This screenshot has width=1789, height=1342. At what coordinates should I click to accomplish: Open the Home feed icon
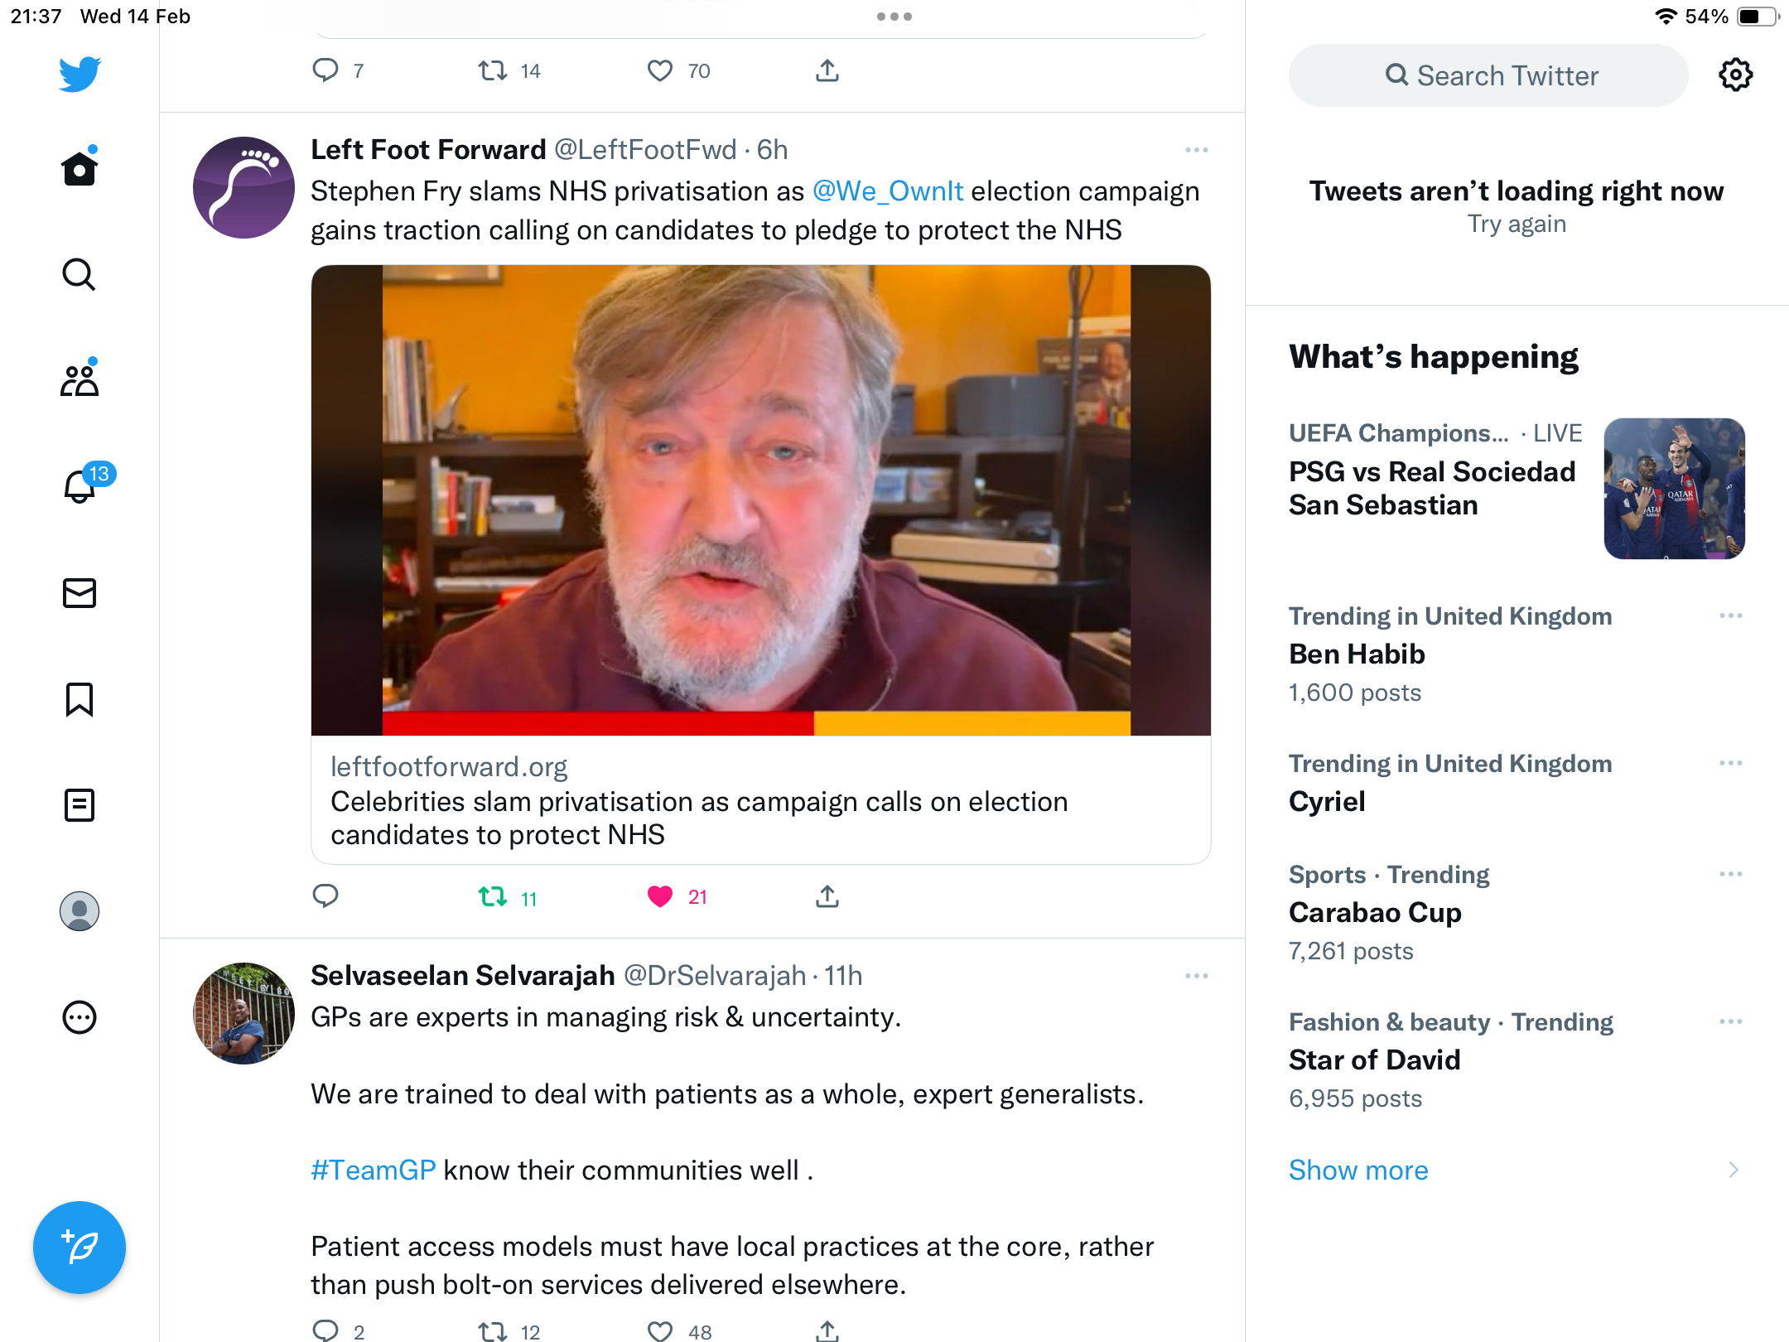point(80,167)
